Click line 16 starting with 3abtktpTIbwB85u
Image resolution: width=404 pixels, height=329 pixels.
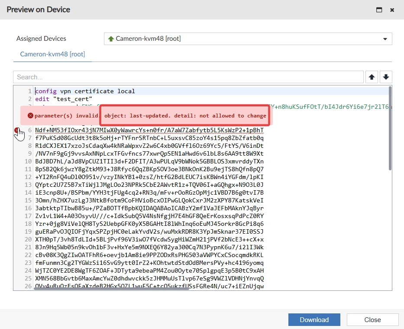pos(149,208)
